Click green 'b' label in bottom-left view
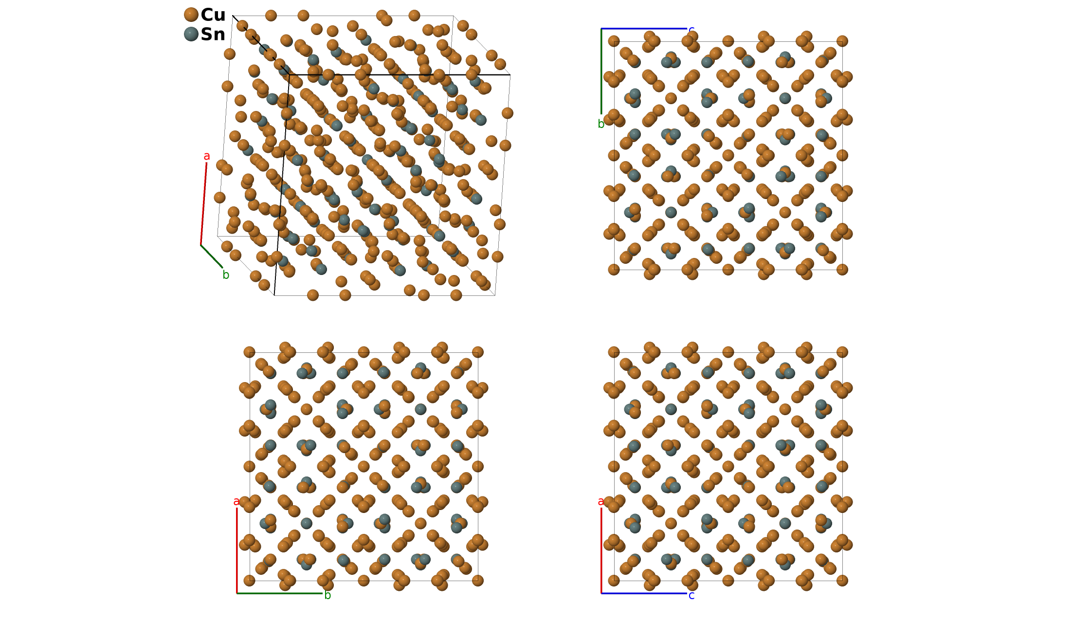The height and width of the screenshot is (622, 1092). tap(328, 595)
